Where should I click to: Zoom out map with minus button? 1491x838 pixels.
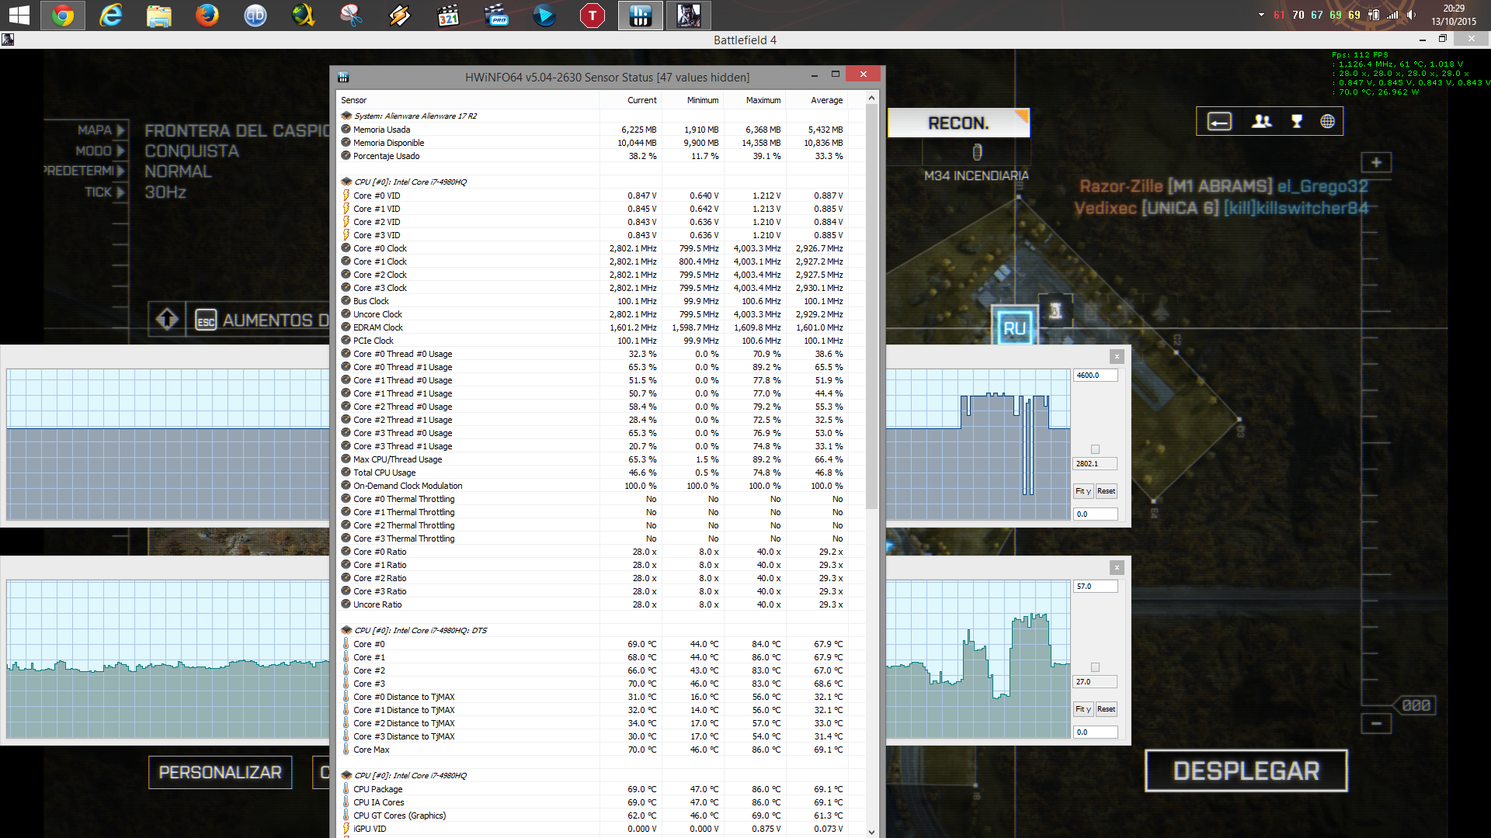click(x=1376, y=723)
